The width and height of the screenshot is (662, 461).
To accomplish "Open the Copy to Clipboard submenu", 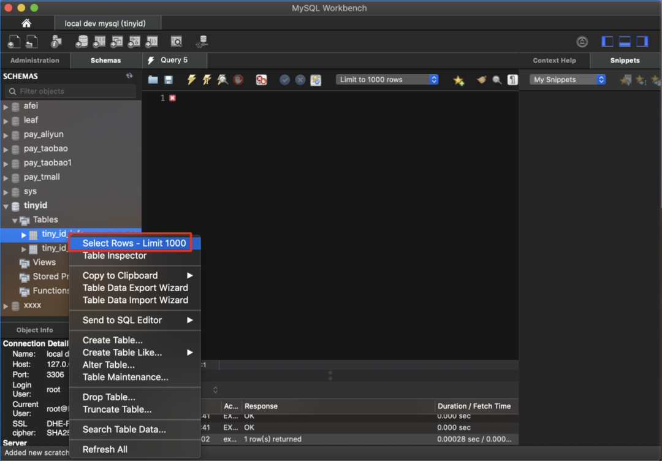I will (x=134, y=275).
